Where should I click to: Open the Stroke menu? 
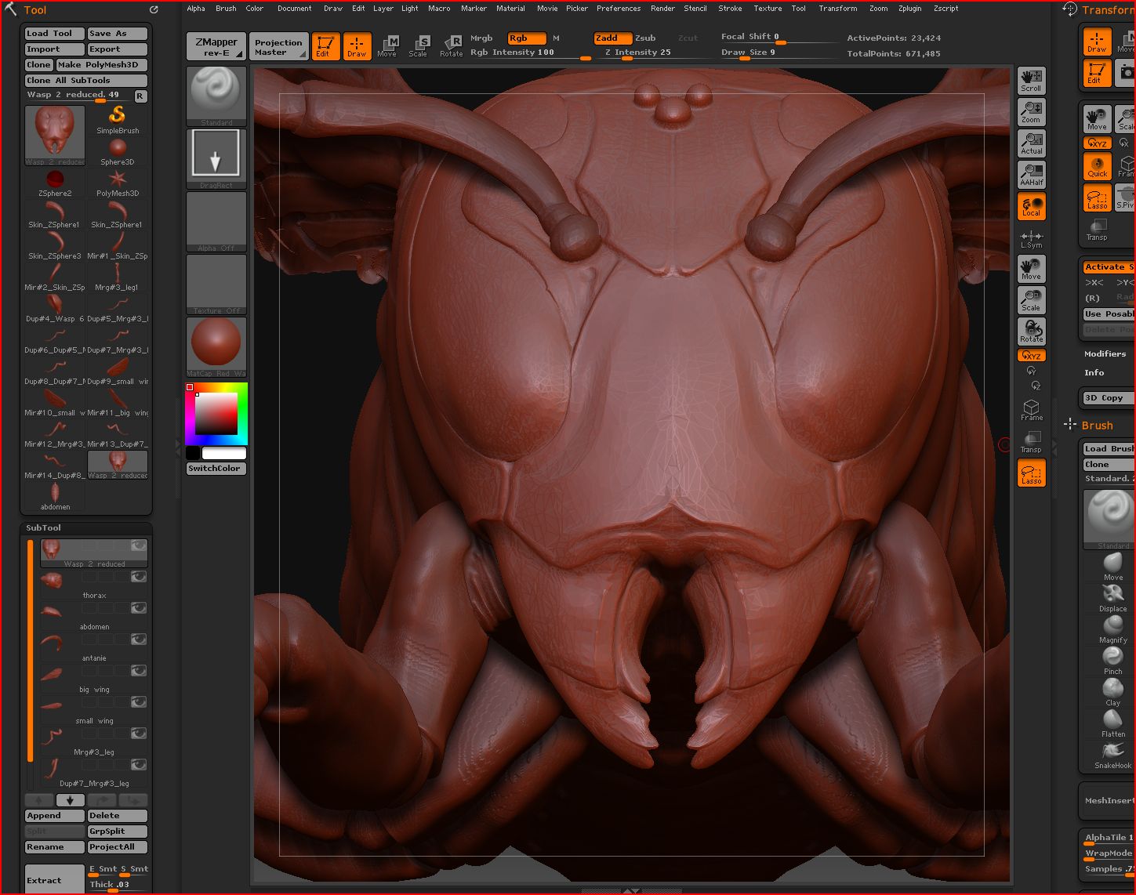pos(729,9)
